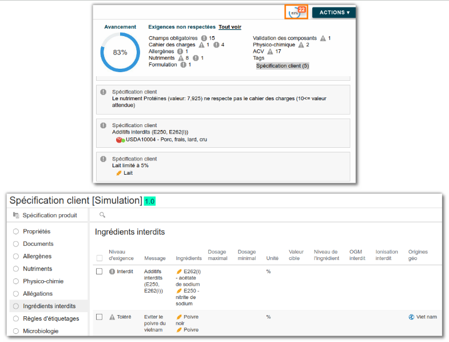Screen dimensions: 449x342
Task: Open the Ingrédients interdits menu item
Action: click(x=49, y=306)
